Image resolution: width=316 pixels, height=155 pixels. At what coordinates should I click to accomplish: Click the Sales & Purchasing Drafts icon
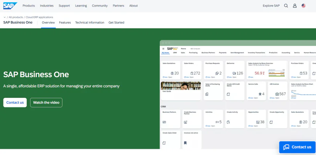pyautogui.click(x=207, y=94)
